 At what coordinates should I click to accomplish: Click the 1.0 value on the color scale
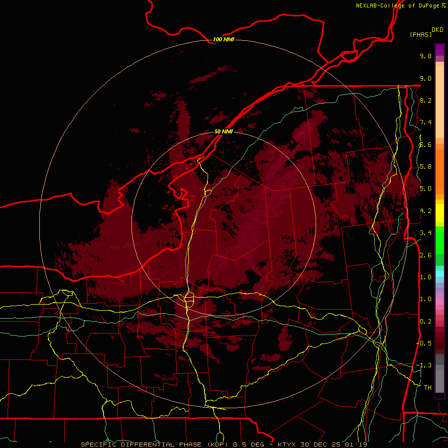click(426, 299)
